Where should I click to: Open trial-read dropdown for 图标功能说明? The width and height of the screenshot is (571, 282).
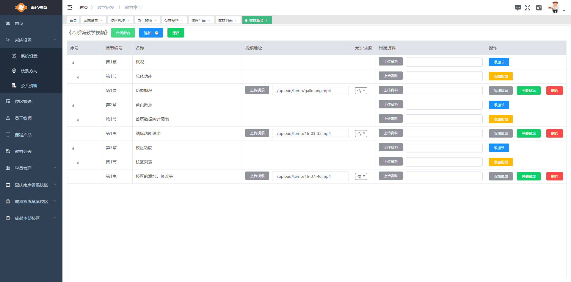(361, 134)
